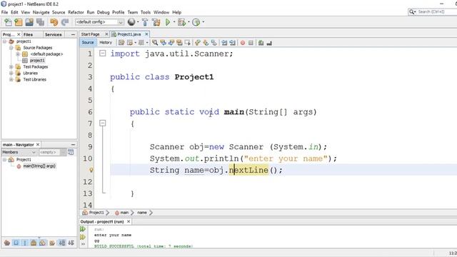
Task: Click the Undo arrow icon
Action: (54, 22)
